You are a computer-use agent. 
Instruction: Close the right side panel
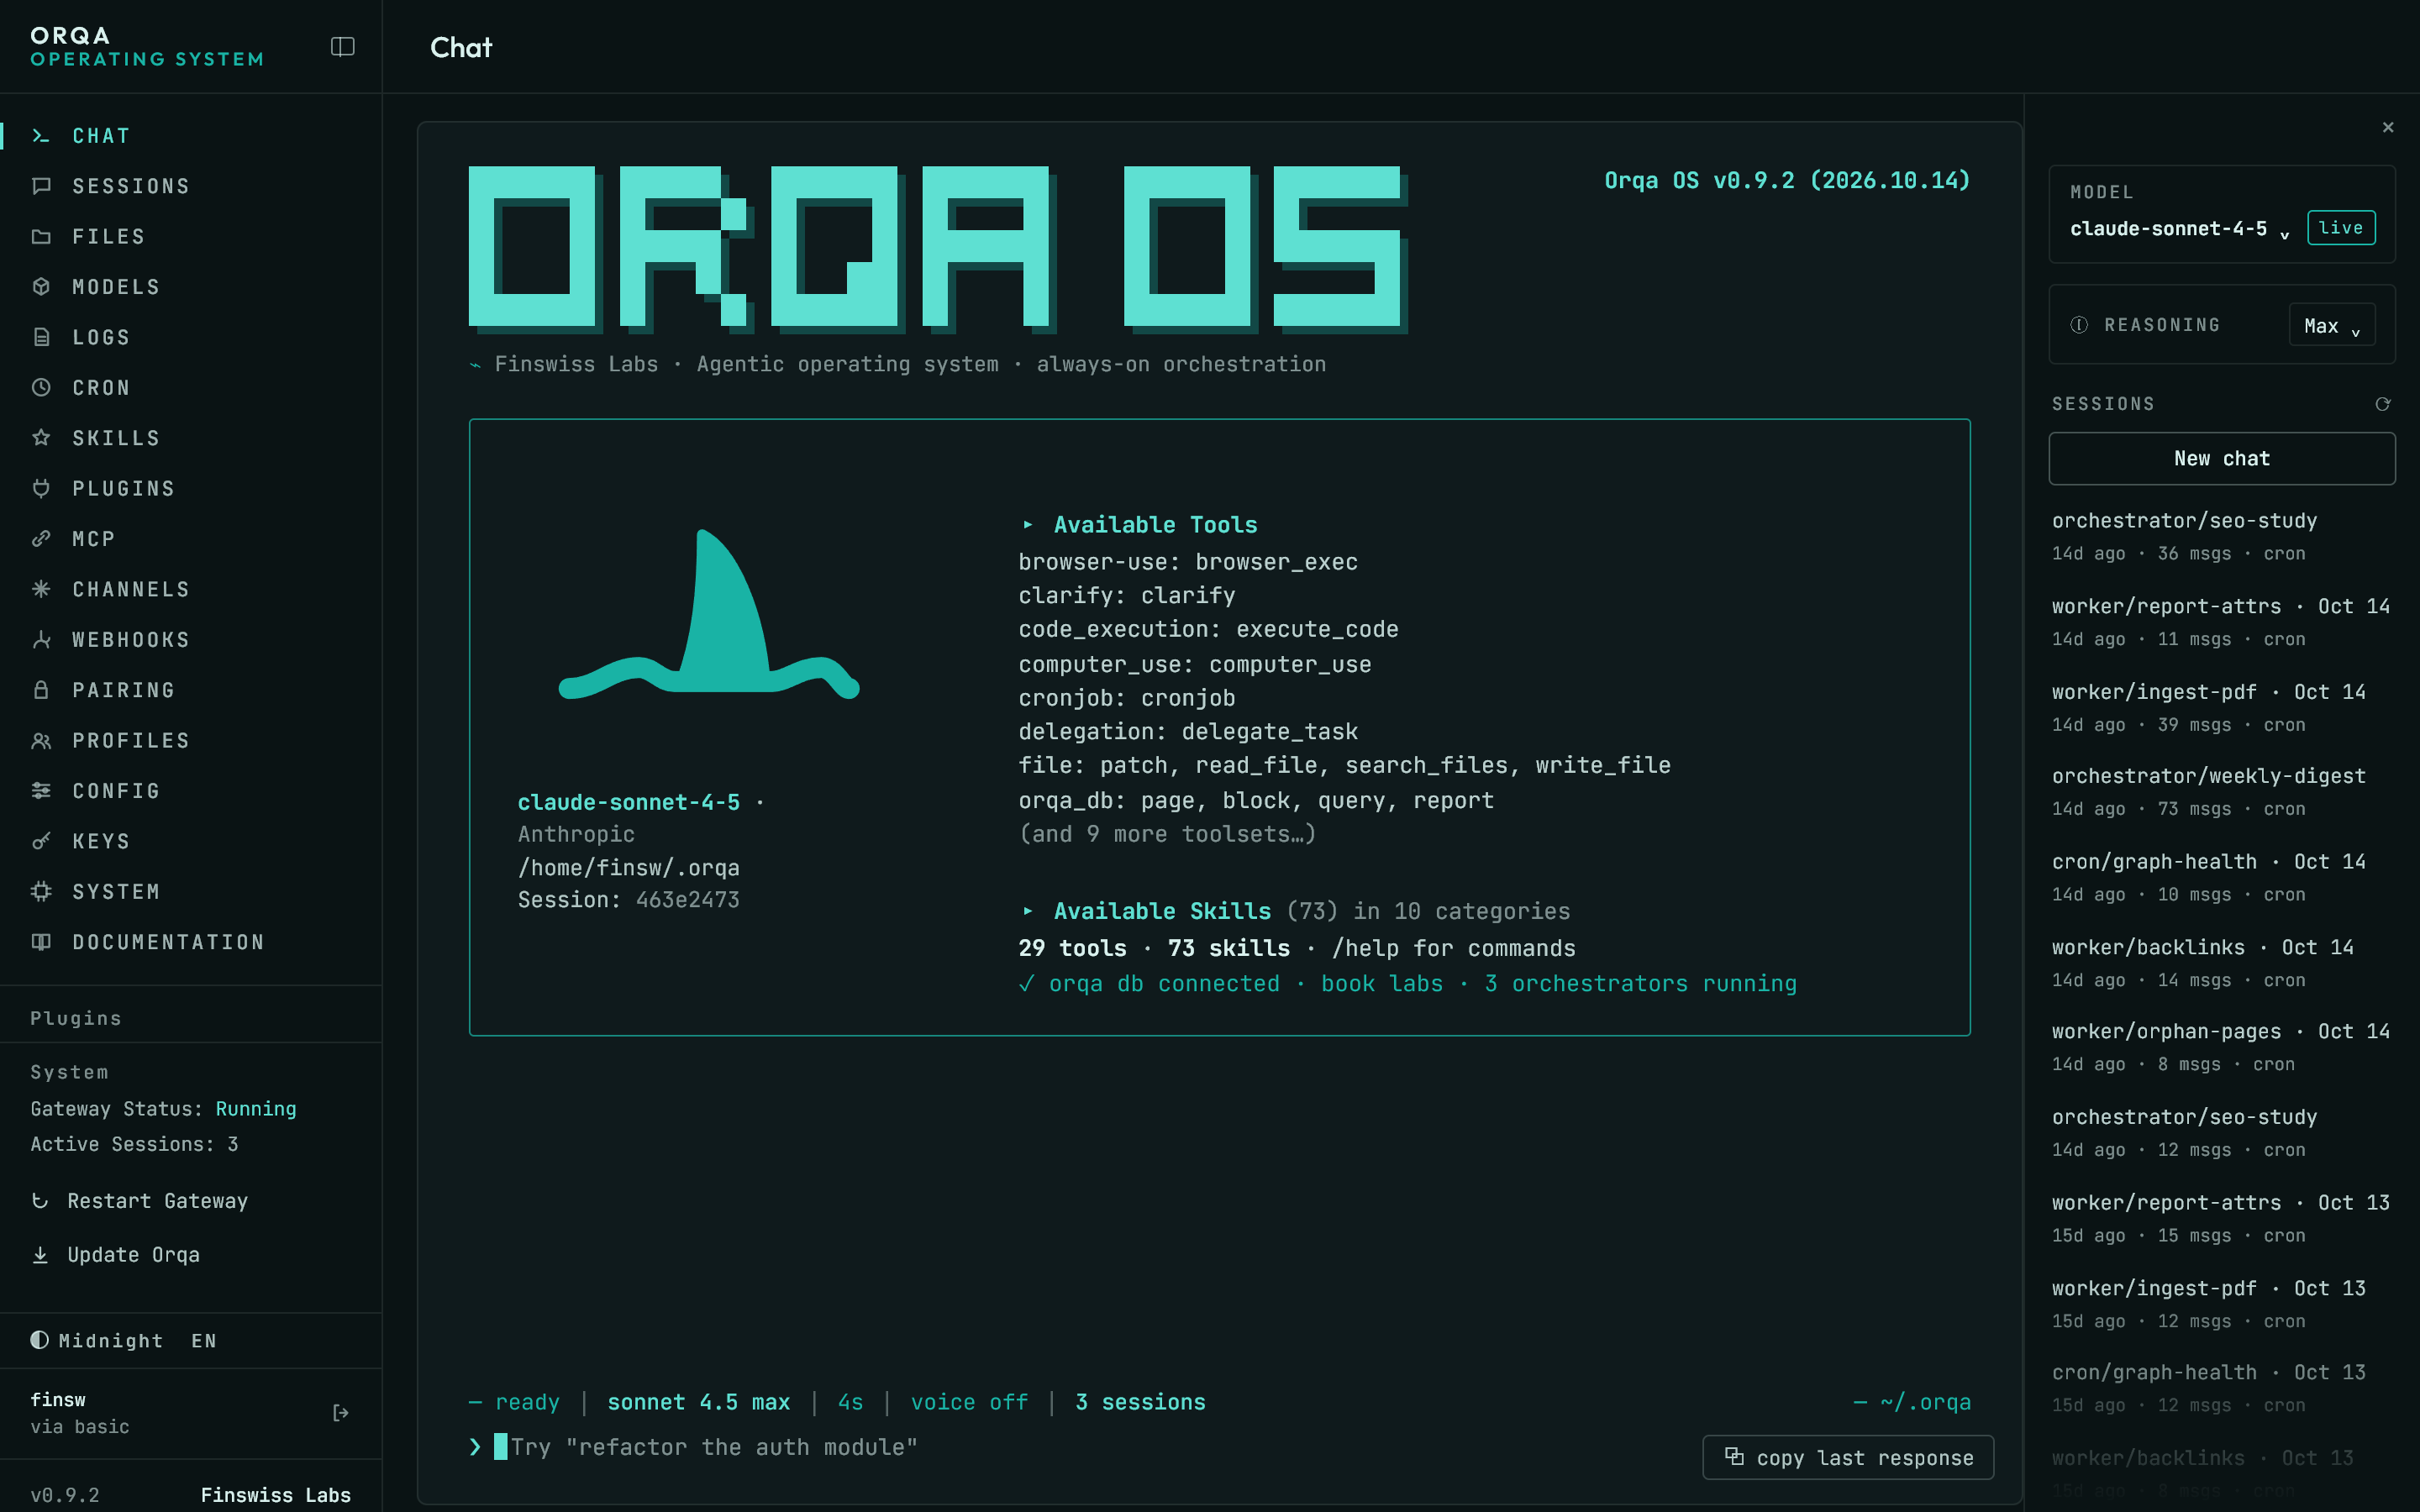click(2388, 127)
